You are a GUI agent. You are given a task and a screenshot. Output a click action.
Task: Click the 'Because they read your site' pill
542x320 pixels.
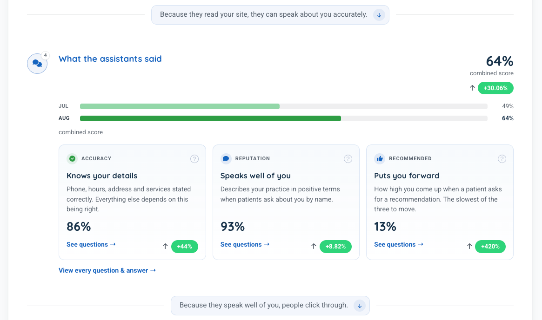tap(270, 15)
